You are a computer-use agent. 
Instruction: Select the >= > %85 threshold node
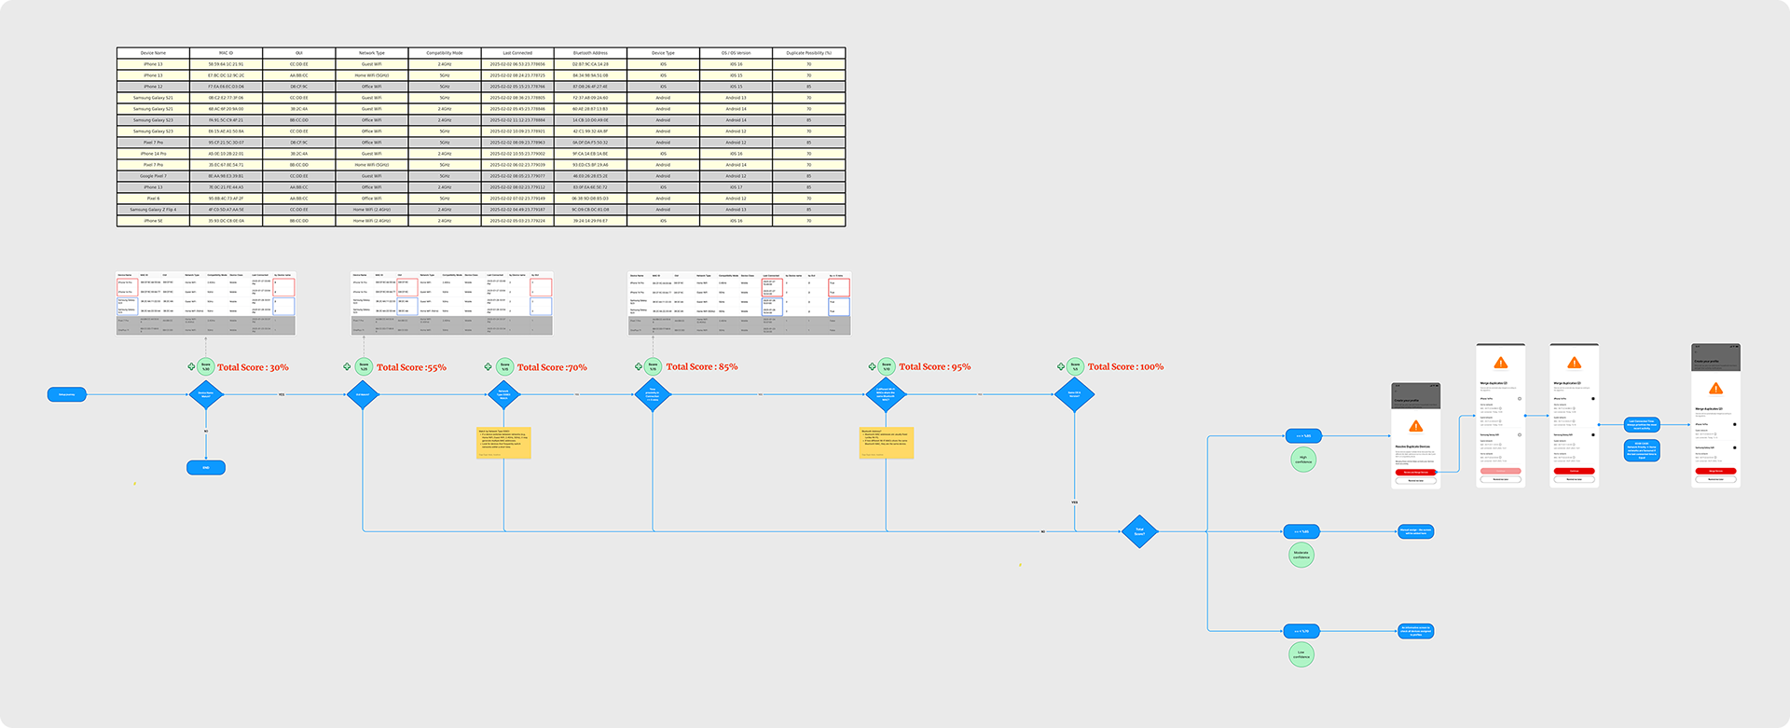[1302, 435]
